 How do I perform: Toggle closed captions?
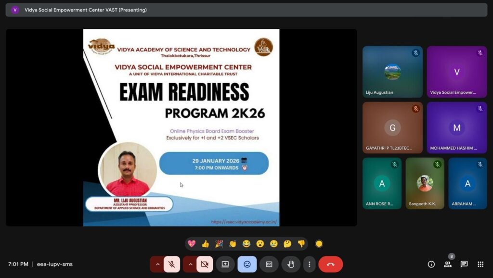coord(269,264)
